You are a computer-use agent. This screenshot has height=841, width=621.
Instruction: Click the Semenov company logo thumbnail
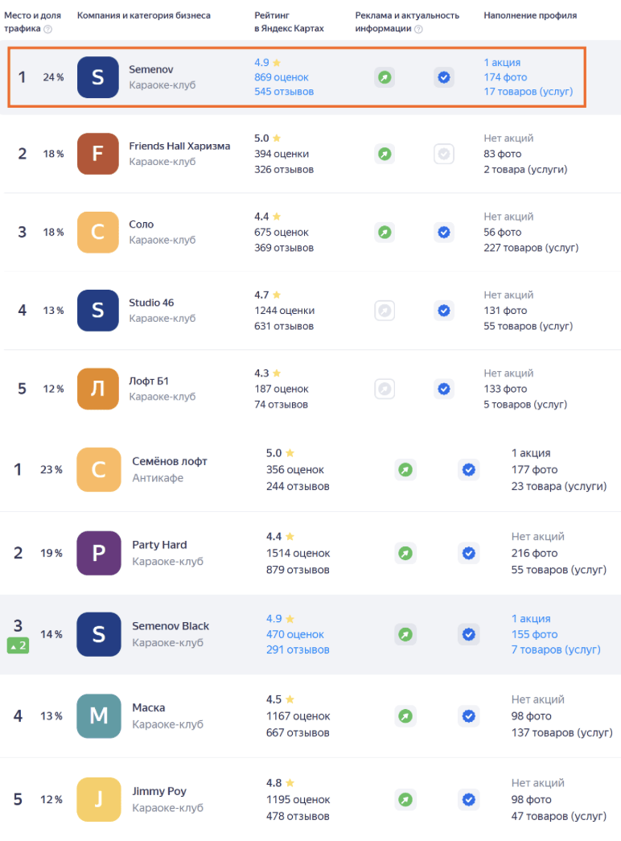click(98, 77)
